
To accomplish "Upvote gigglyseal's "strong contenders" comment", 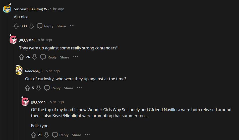I will tap(22, 57).
